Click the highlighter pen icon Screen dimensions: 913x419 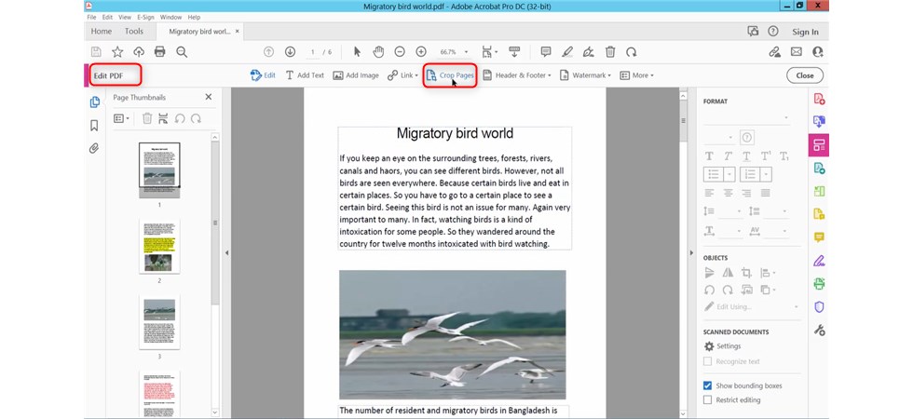tap(567, 52)
